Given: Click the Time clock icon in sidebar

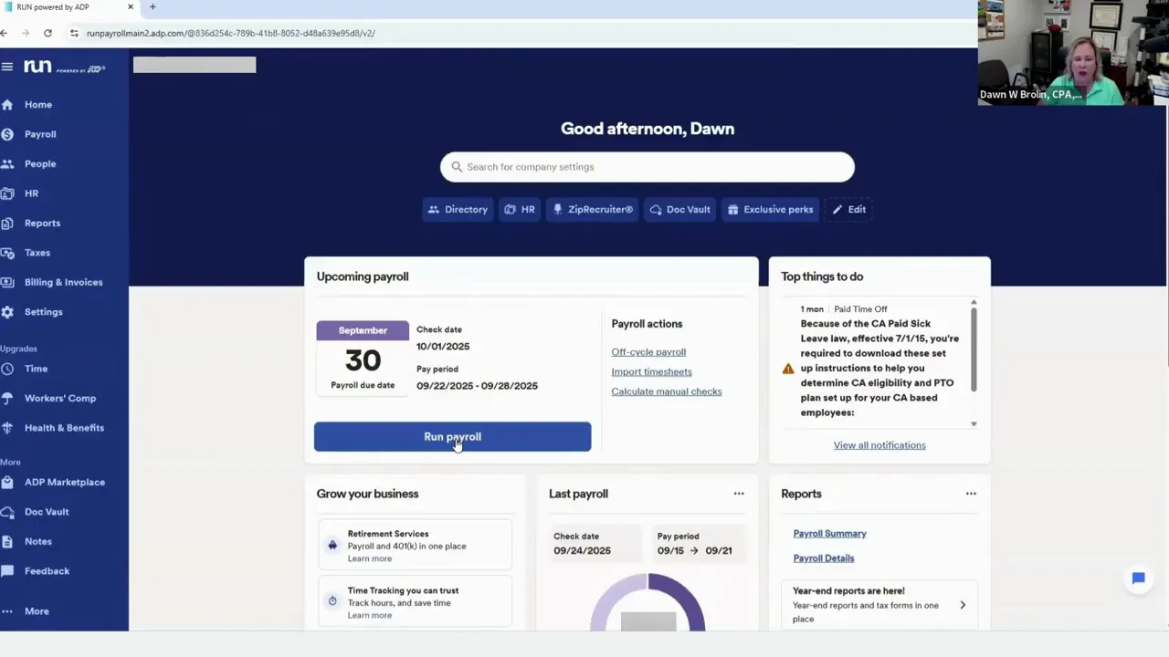Looking at the screenshot, I should 7,369.
